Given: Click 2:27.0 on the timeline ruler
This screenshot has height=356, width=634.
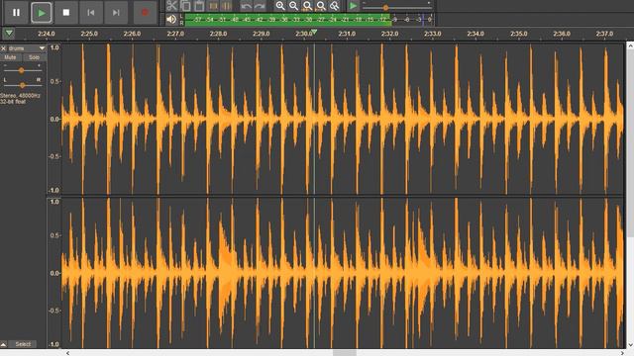Looking at the screenshot, I should [x=175, y=34].
